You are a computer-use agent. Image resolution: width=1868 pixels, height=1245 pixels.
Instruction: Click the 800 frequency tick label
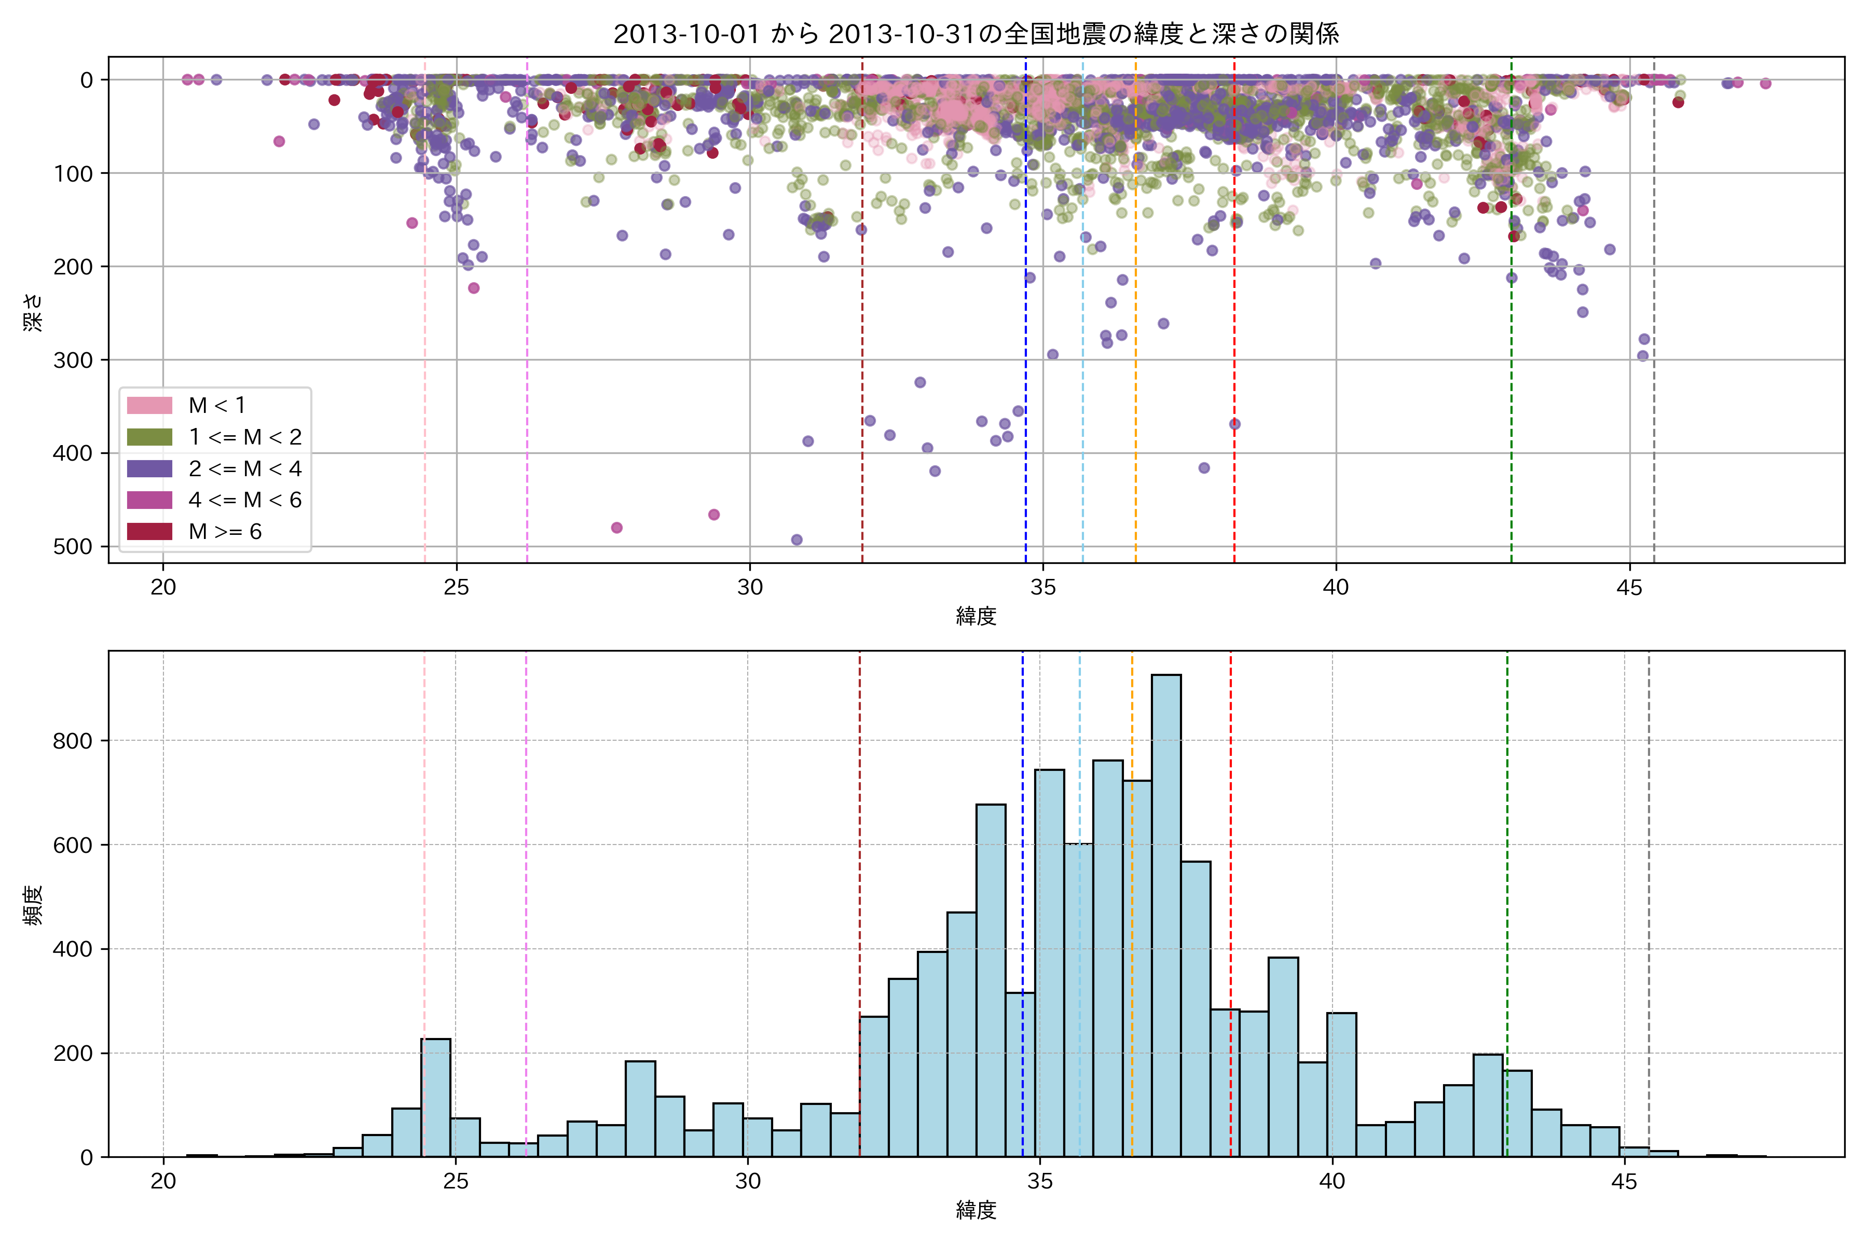[x=74, y=741]
